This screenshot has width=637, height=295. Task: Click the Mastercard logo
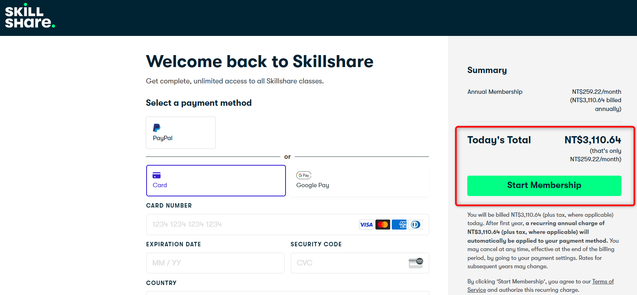tap(383, 224)
